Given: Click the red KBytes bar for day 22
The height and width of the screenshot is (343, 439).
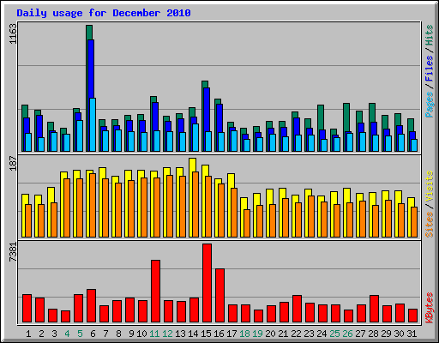Looking at the screenshot, I should pos(297,309).
